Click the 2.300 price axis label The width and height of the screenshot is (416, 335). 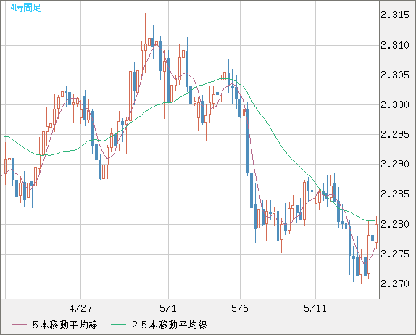(x=395, y=104)
